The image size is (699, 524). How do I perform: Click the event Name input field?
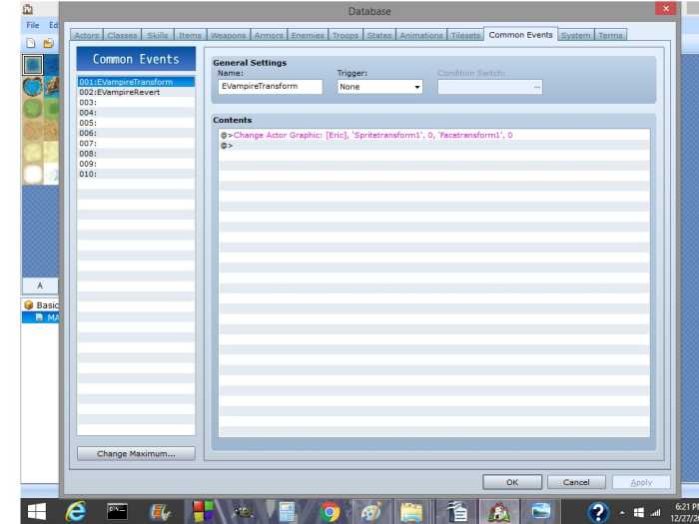(x=270, y=87)
